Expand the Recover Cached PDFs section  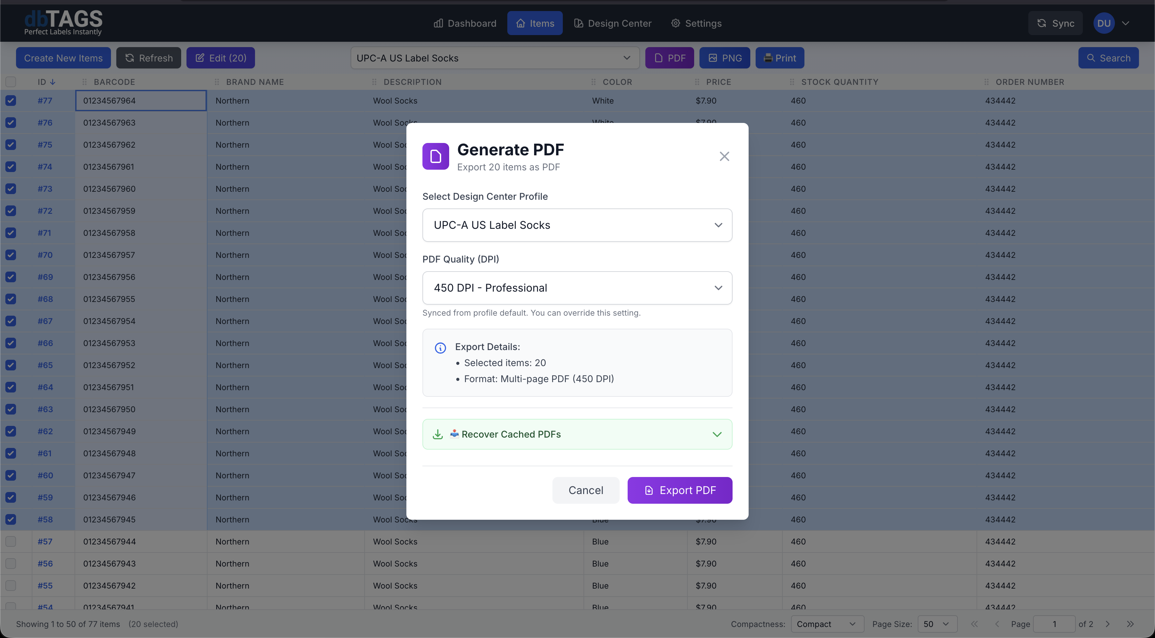point(577,434)
